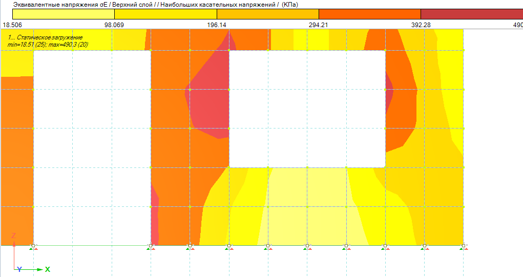Select the title 'Эквивалентные напряжения σE' text

[x=60, y=5]
